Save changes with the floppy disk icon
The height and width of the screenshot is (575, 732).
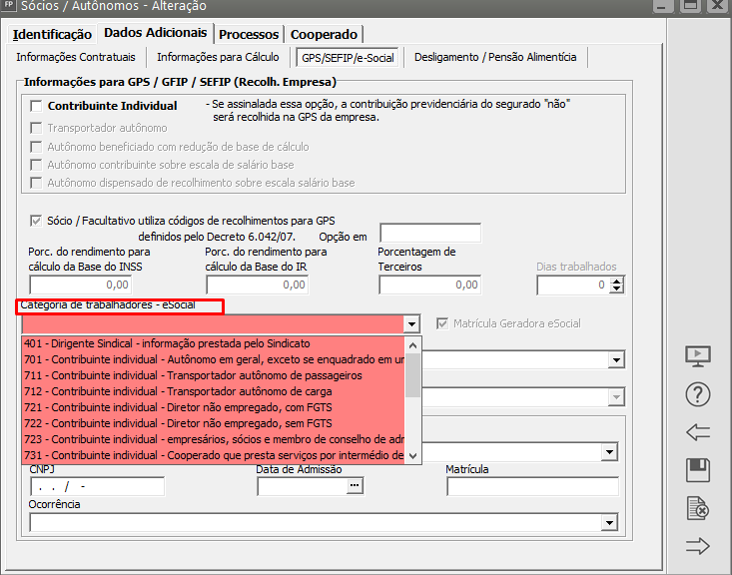coord(698,469)
